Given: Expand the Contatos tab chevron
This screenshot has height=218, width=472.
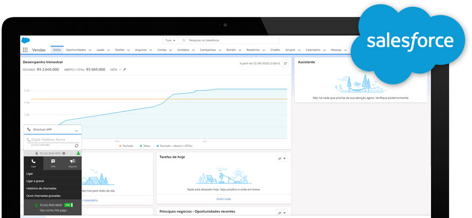Looking at the screenshot, I should 193,50.
